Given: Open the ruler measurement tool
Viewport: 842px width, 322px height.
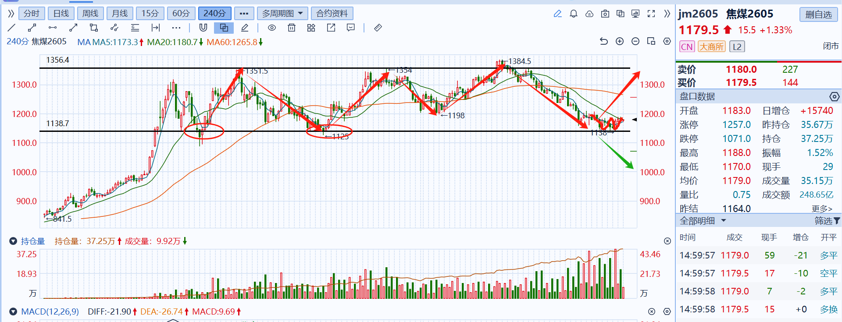Looking at the screenshot, I should coord(378,28).
